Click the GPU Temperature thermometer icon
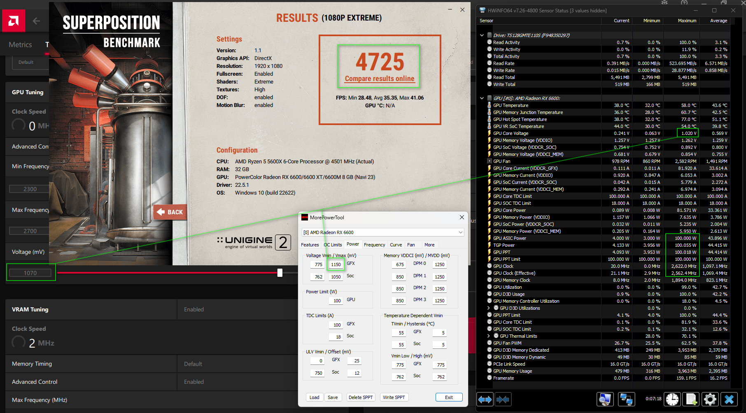The image size is (746, 413). pyautogui.click(x=489, y=105)
